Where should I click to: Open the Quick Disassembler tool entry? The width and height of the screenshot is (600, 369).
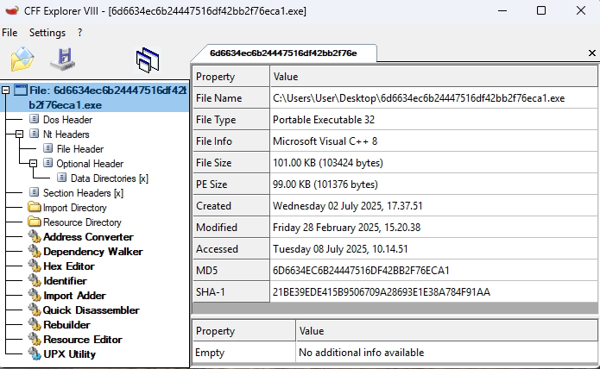[91, 310]
